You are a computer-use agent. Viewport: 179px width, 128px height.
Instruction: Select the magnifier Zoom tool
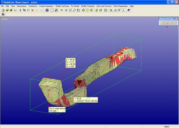point(74,10)
